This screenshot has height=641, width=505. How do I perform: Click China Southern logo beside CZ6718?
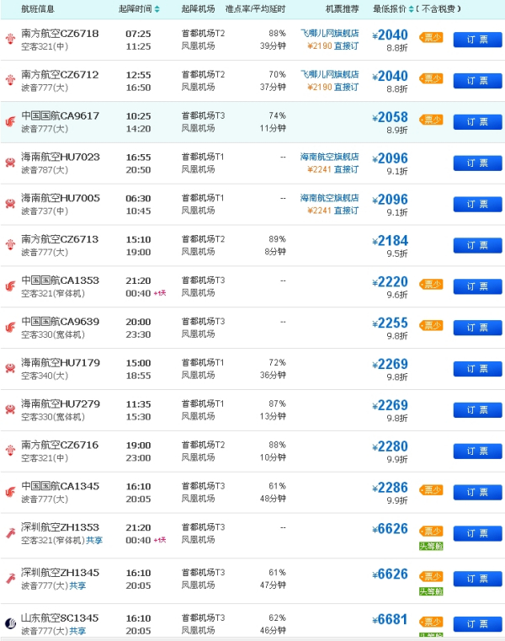tap(10, 40)
